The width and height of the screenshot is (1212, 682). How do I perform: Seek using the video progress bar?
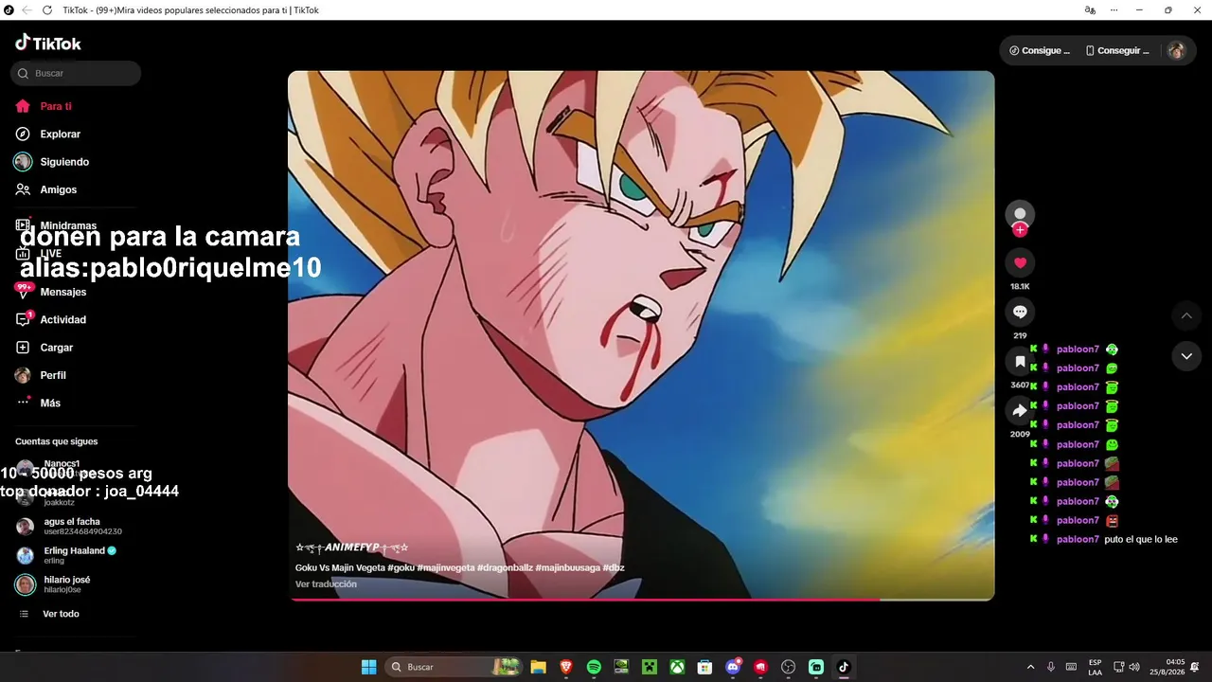(641, 599)
